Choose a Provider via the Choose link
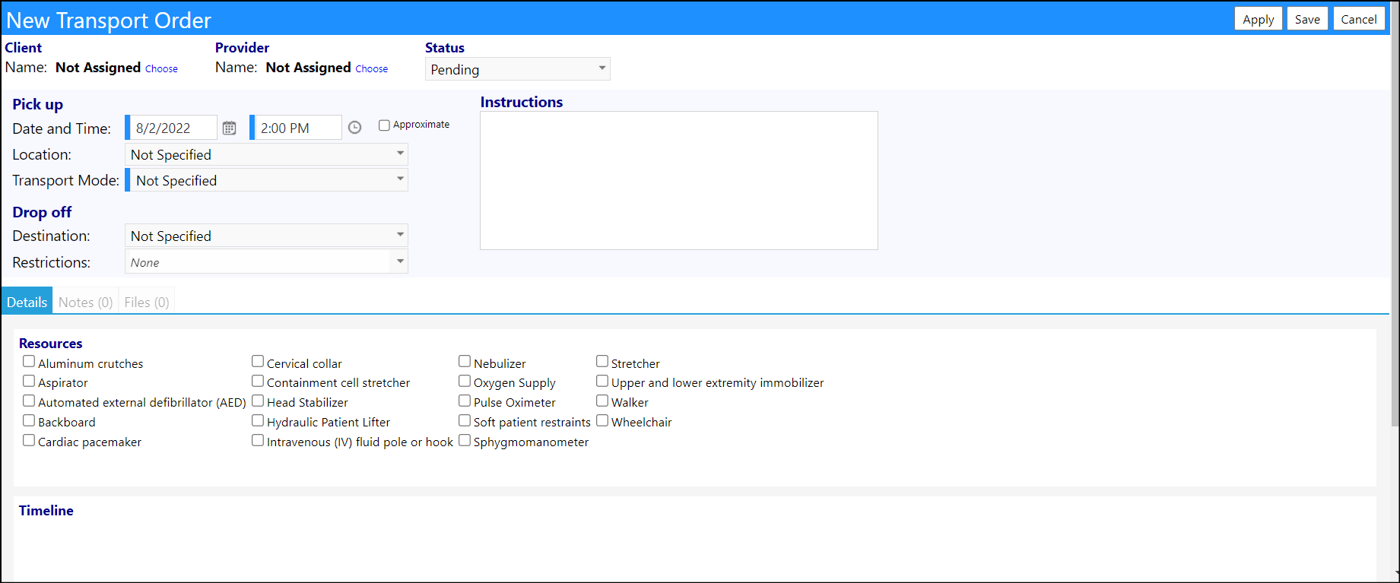1400x583 pixels. pos(371,68)
